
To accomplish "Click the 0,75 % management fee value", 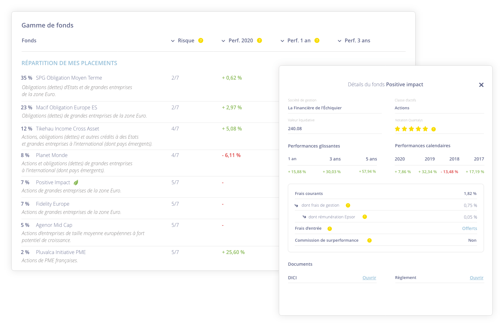I will tap(470, 205).
